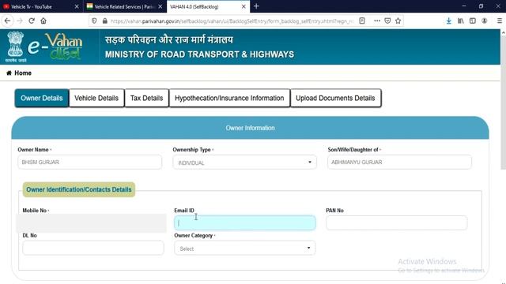Save page to Pocket icon
The width and height of the screenshot is (506, 284).
coord(387,21)
